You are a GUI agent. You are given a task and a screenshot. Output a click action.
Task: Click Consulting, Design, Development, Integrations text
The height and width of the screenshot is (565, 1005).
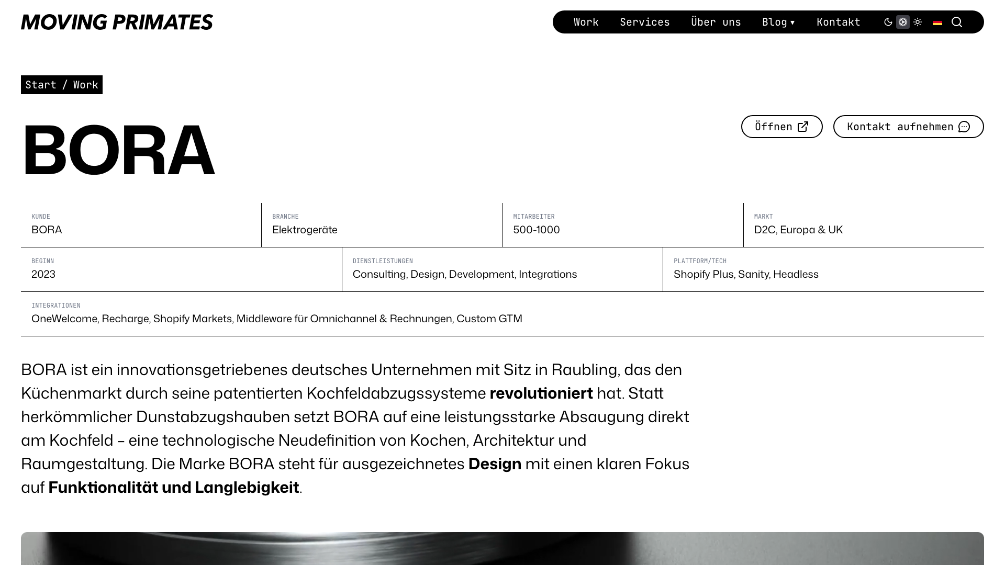point(465,274)
